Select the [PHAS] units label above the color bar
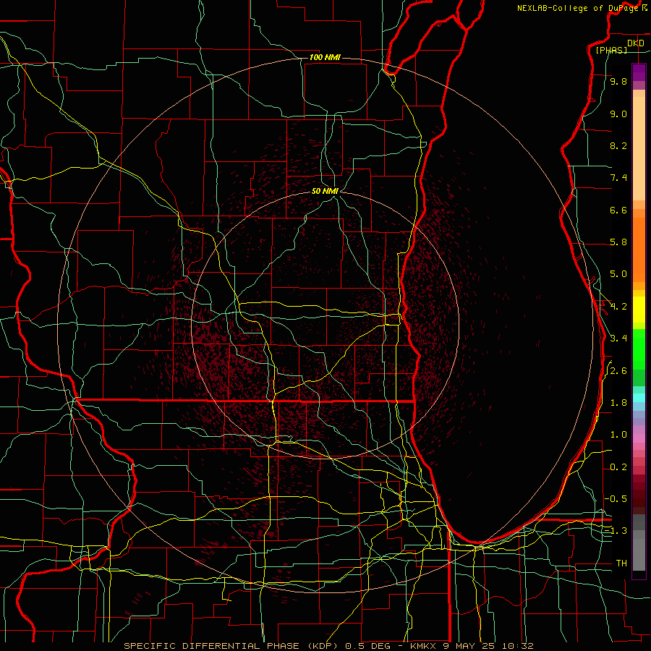The width and height of the screenshot is (651, 651). click(611, 51)
